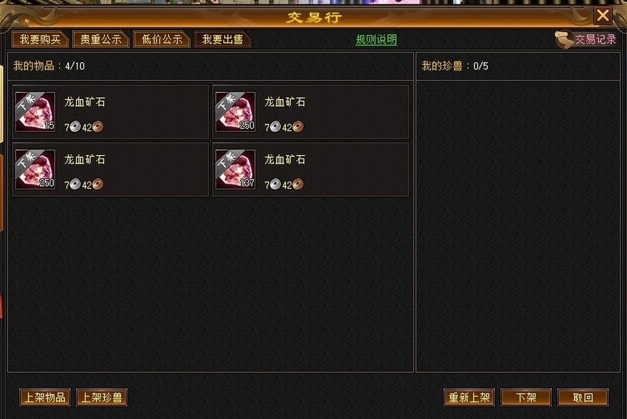Open the 低价公示 tab
The image size is (627, 419).
click(x=161, y=40)
